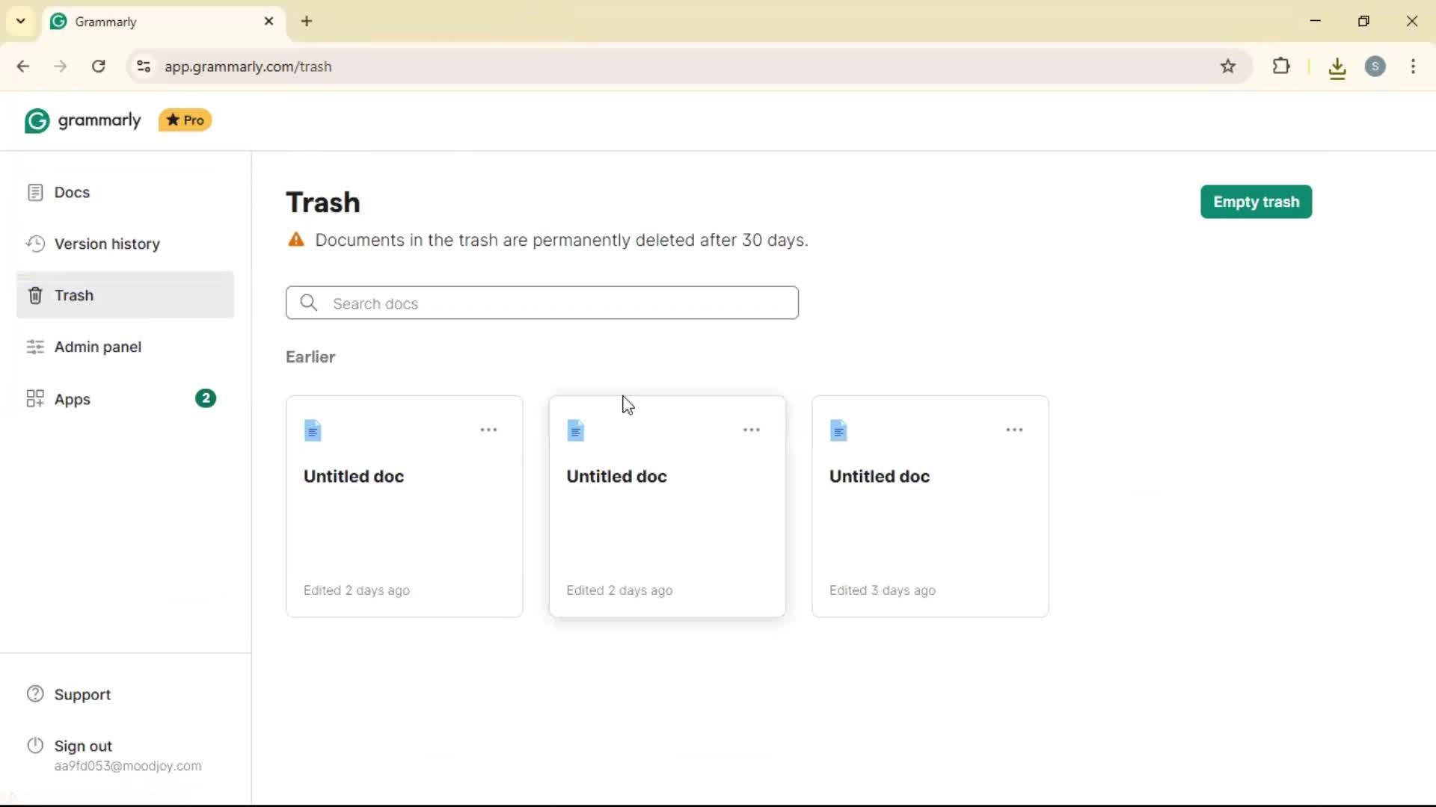Open the first document's three-dot menu
The width and height of the screenshot is (1436, 807).
coord(488,430)
